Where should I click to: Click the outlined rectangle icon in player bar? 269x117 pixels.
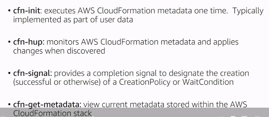[244, 117]
